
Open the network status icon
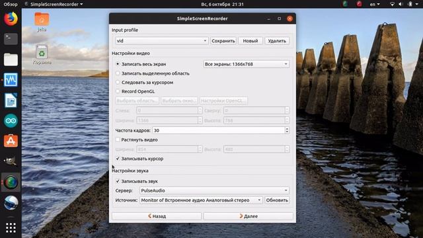click(x=392, y=5)
